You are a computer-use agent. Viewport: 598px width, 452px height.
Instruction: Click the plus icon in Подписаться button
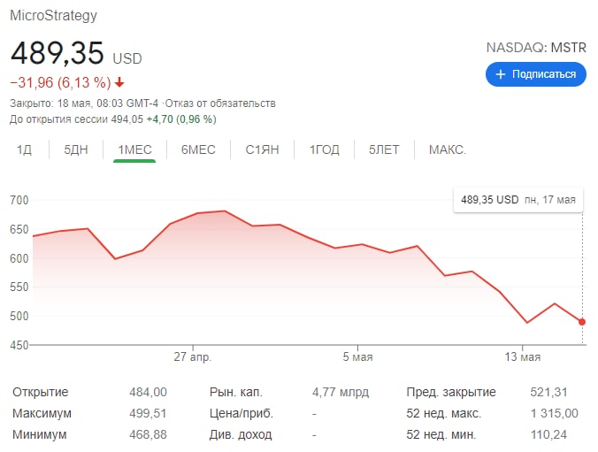coord(501,74)
